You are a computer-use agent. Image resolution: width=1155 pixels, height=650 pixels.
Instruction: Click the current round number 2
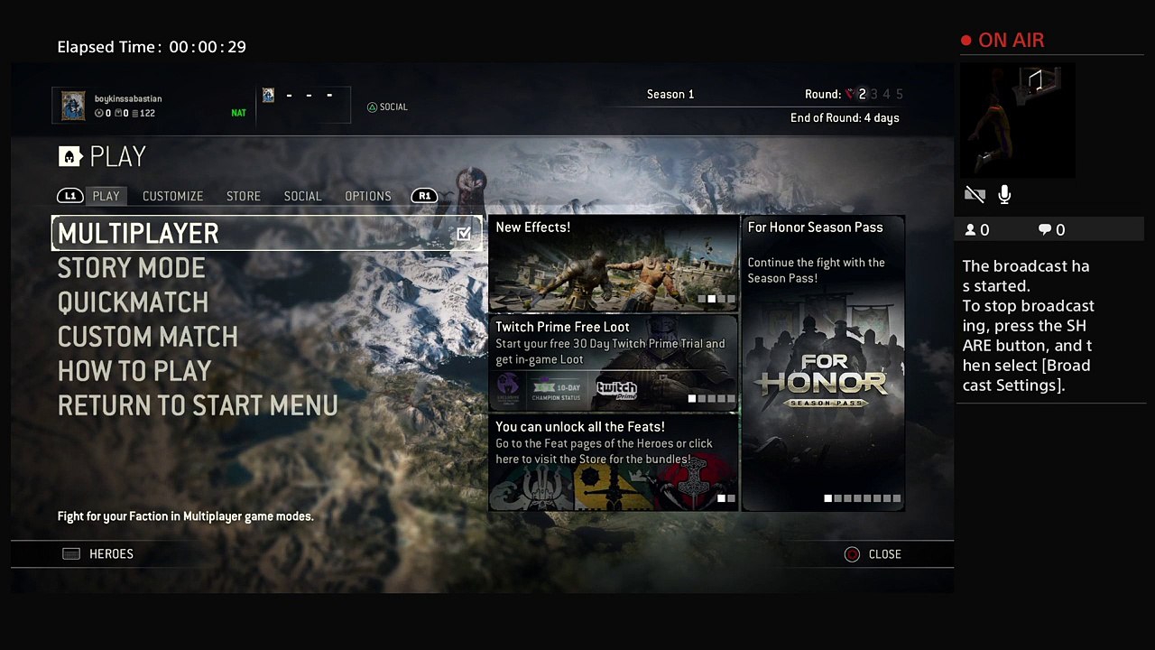[x=862, y=94]
